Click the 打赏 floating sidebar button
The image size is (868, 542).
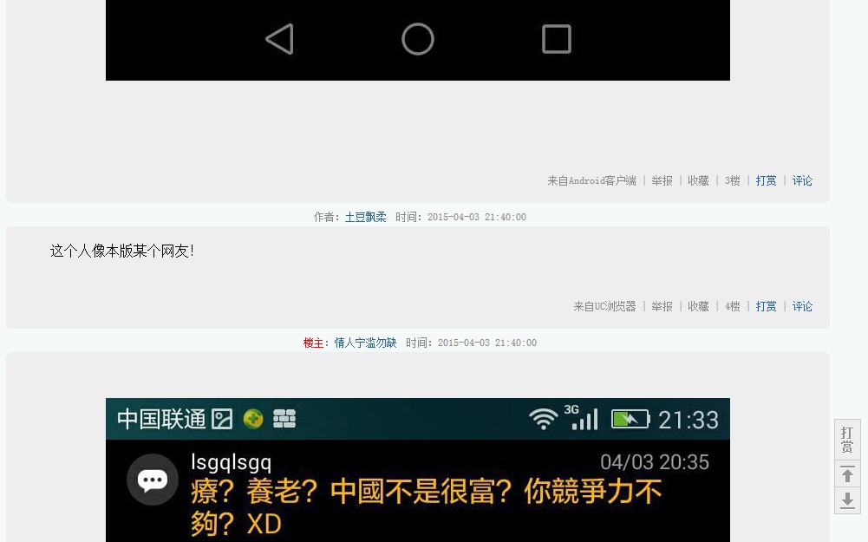(x=847, y=440)
